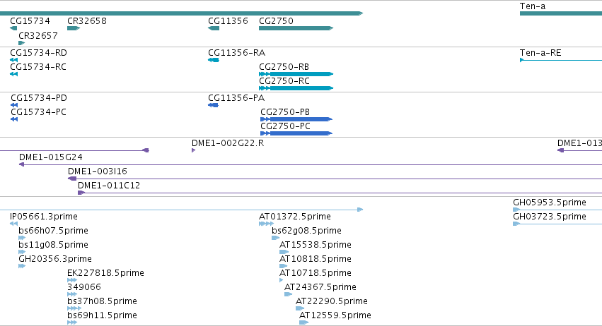Select the CR32657 gene label
The image size is (602, 326).
click(38, 35)
